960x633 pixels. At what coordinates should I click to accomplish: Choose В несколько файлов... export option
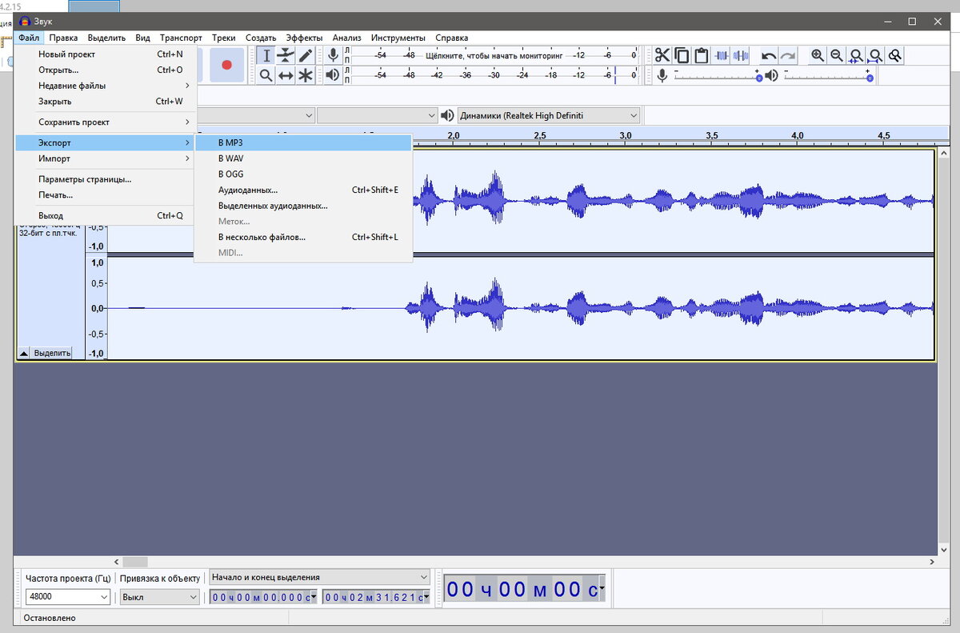303,237
